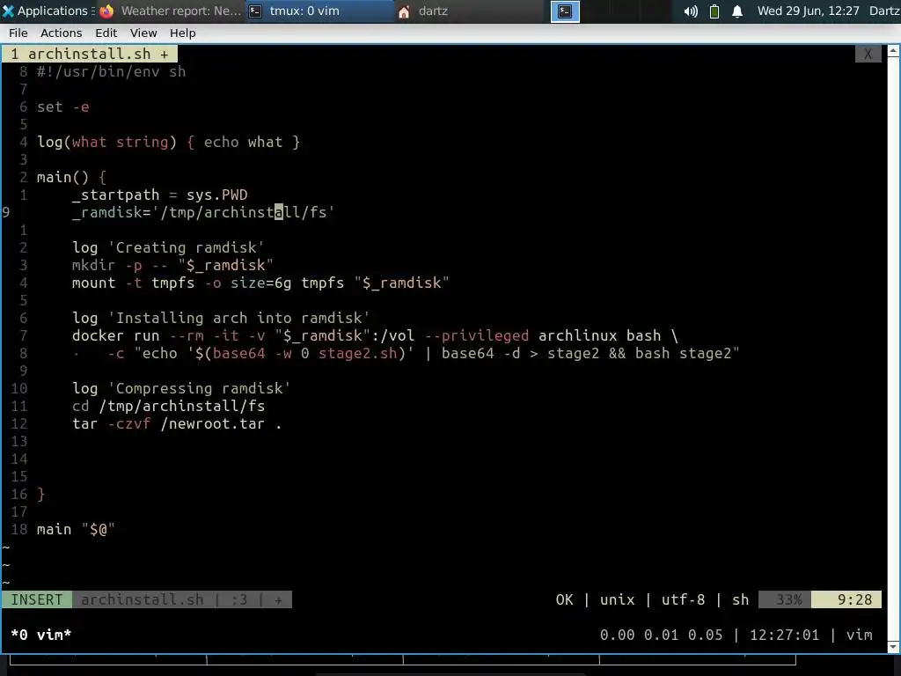Click the log(what string) function line
Viewport: 901px width, 676px height.
tap(168, 142)
